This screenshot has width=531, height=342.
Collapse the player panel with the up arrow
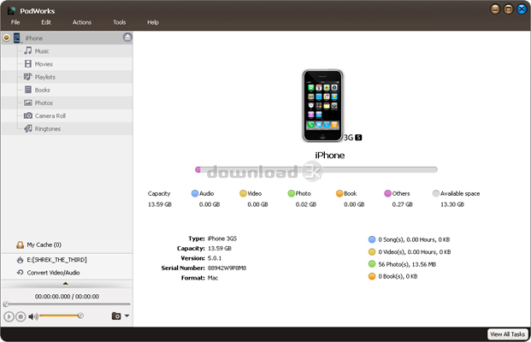[66, 283]
